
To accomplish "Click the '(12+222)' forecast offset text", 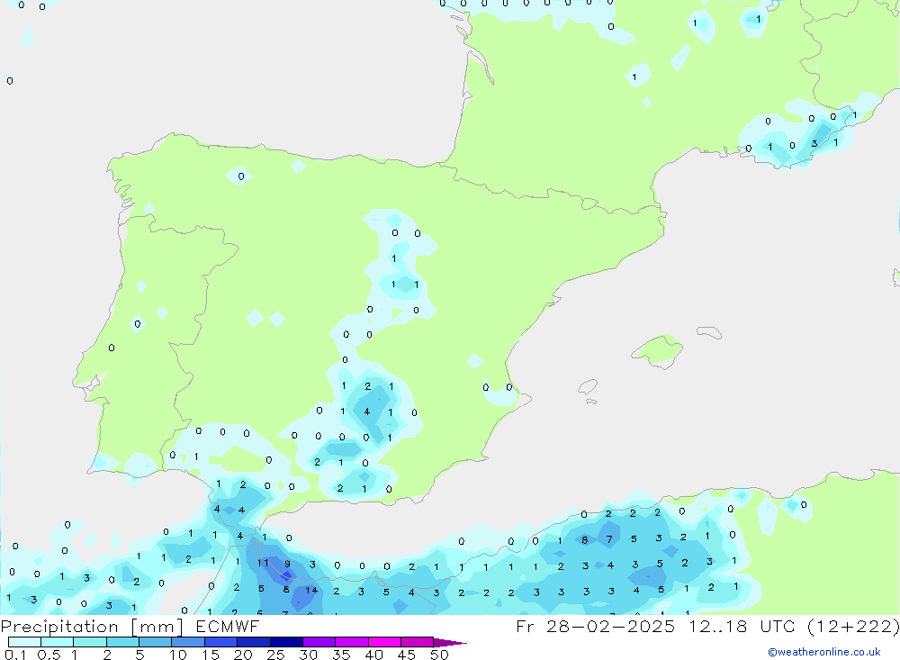I will coord(853,627).
